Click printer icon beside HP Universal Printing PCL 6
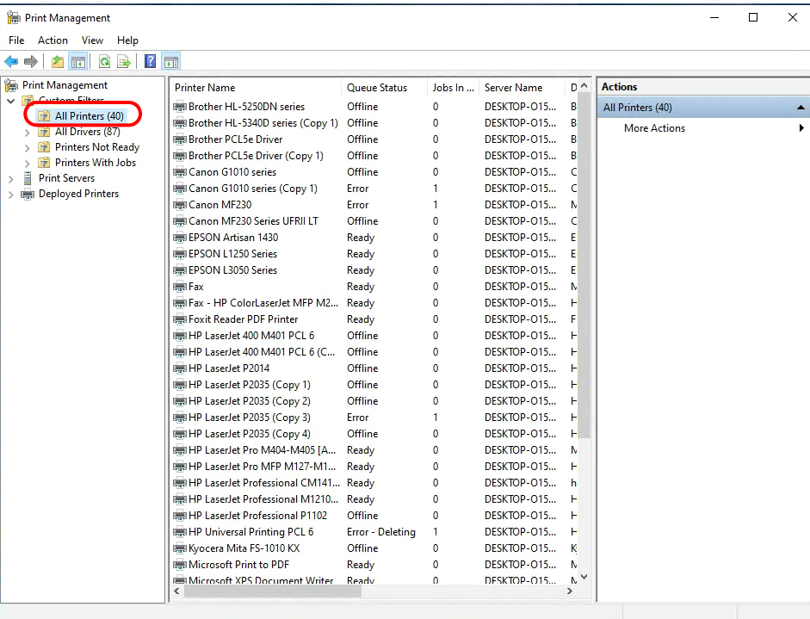 180,532
